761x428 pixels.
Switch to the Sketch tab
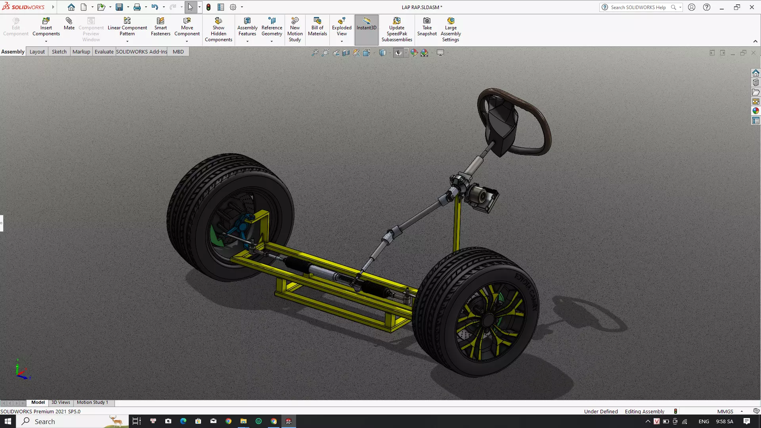pyautogui.click(x=59, y=52)
